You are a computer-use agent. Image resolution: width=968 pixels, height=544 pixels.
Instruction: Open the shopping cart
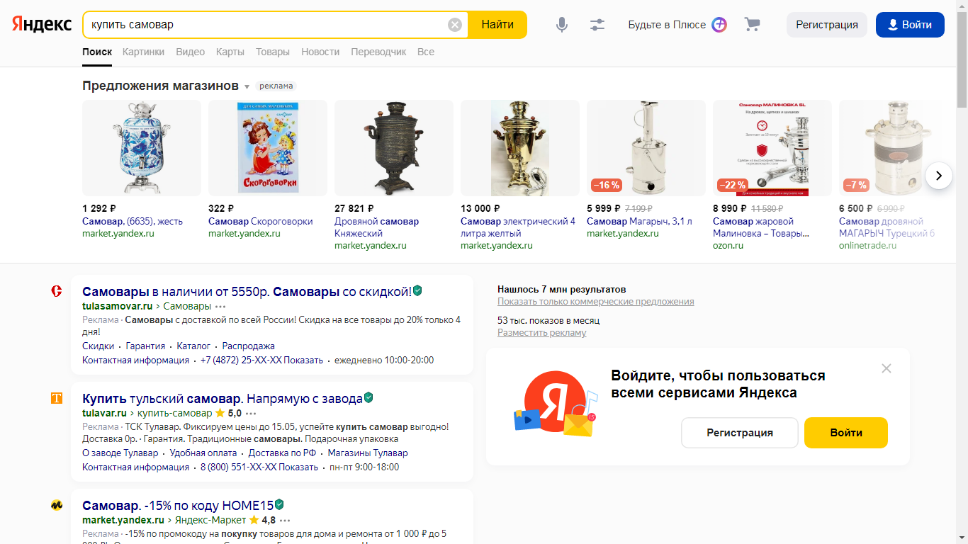point(752,25)
